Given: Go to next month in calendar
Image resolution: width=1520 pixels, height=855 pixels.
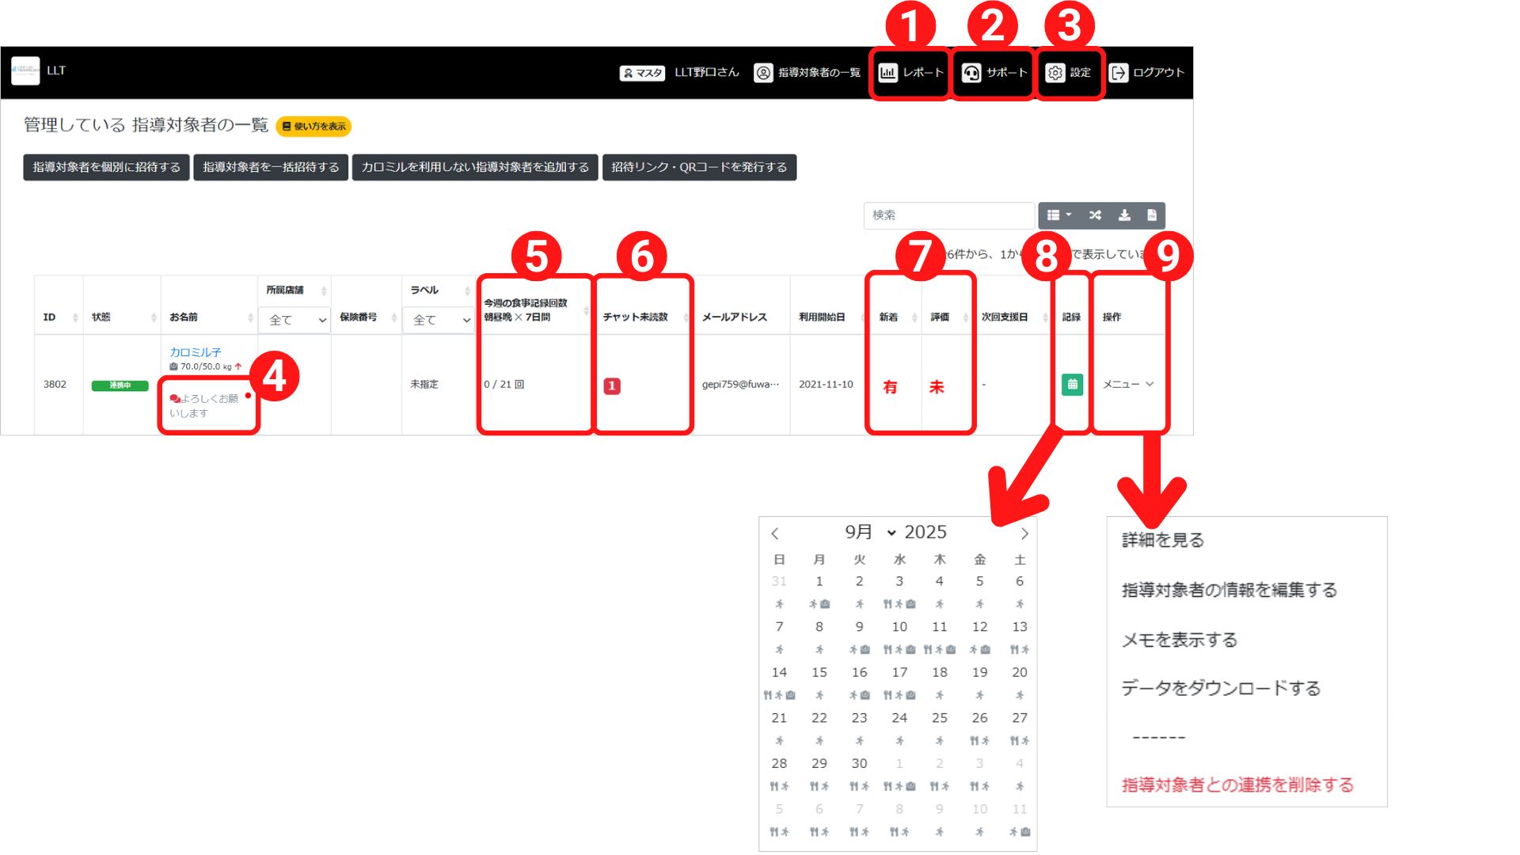Looking at the screenshot, I should coord(1024,534).
